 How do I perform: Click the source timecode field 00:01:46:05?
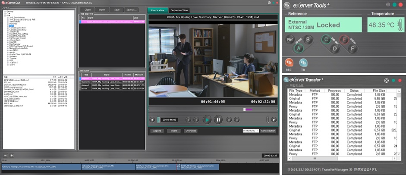pyautogui.click(x=169, y=120)
